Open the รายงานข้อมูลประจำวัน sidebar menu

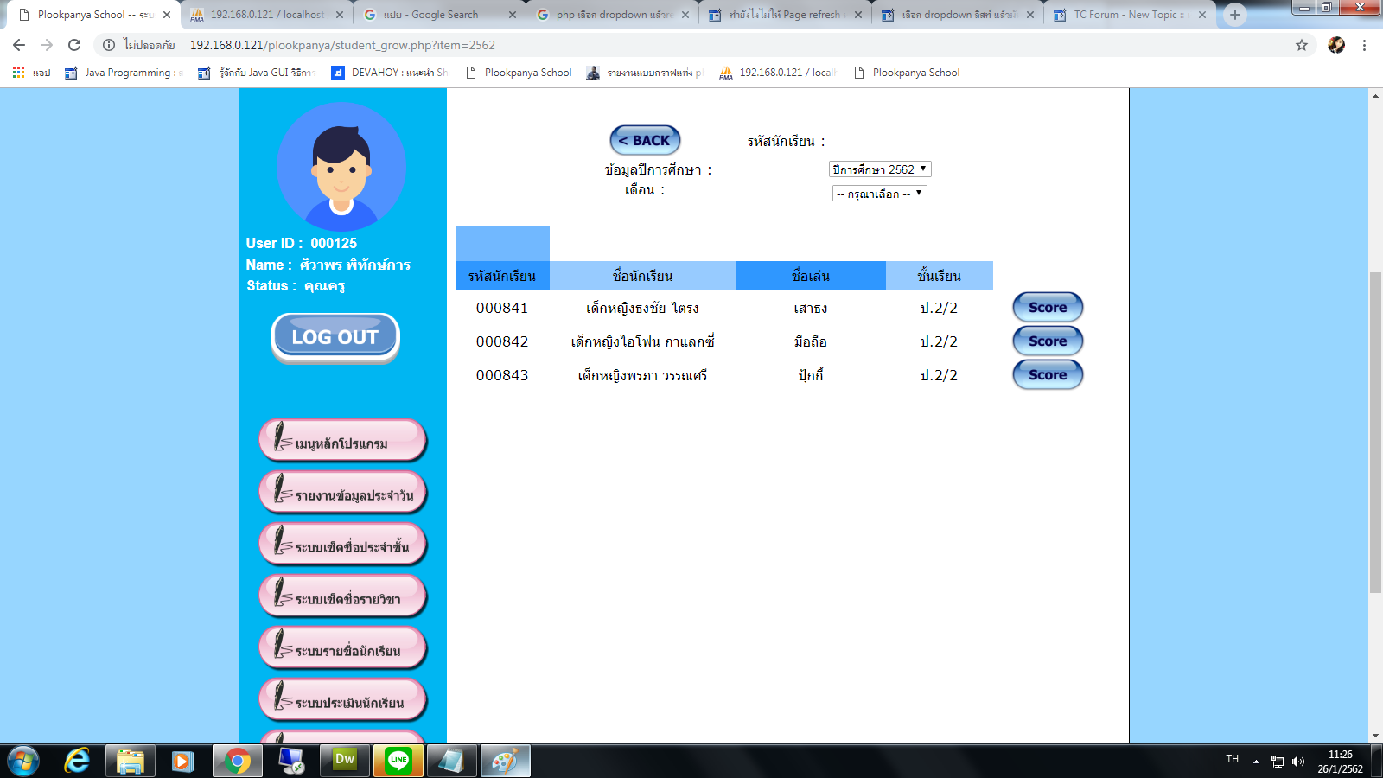pos(343,494)
